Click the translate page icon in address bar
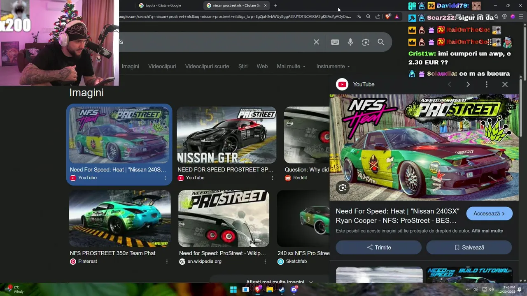The image size is (527, 296). click(359, 16)
